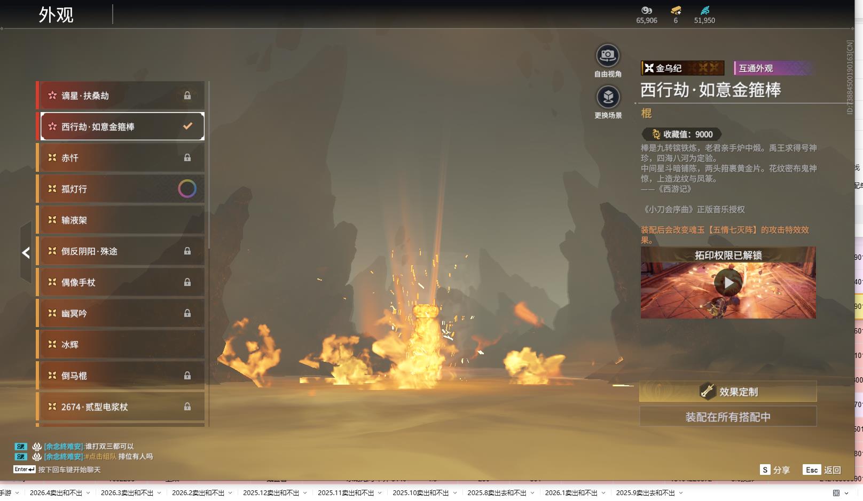Play the skin preview video

728,283
